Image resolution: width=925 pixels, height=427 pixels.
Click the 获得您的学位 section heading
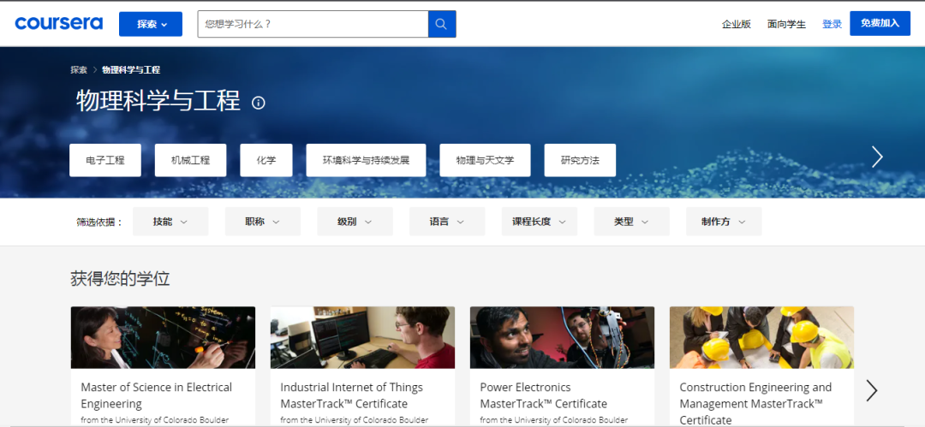pos(121,278)
